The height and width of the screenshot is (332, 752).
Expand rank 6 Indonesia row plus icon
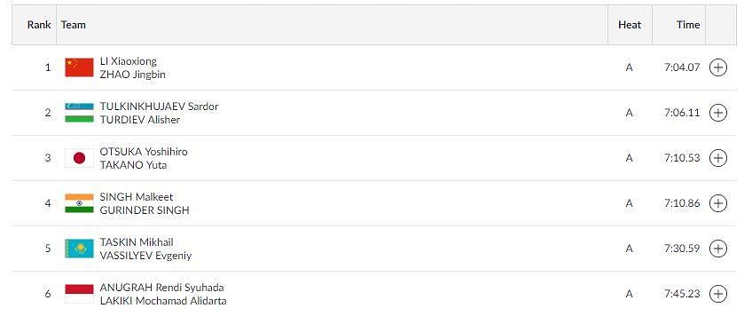[718, 294]
